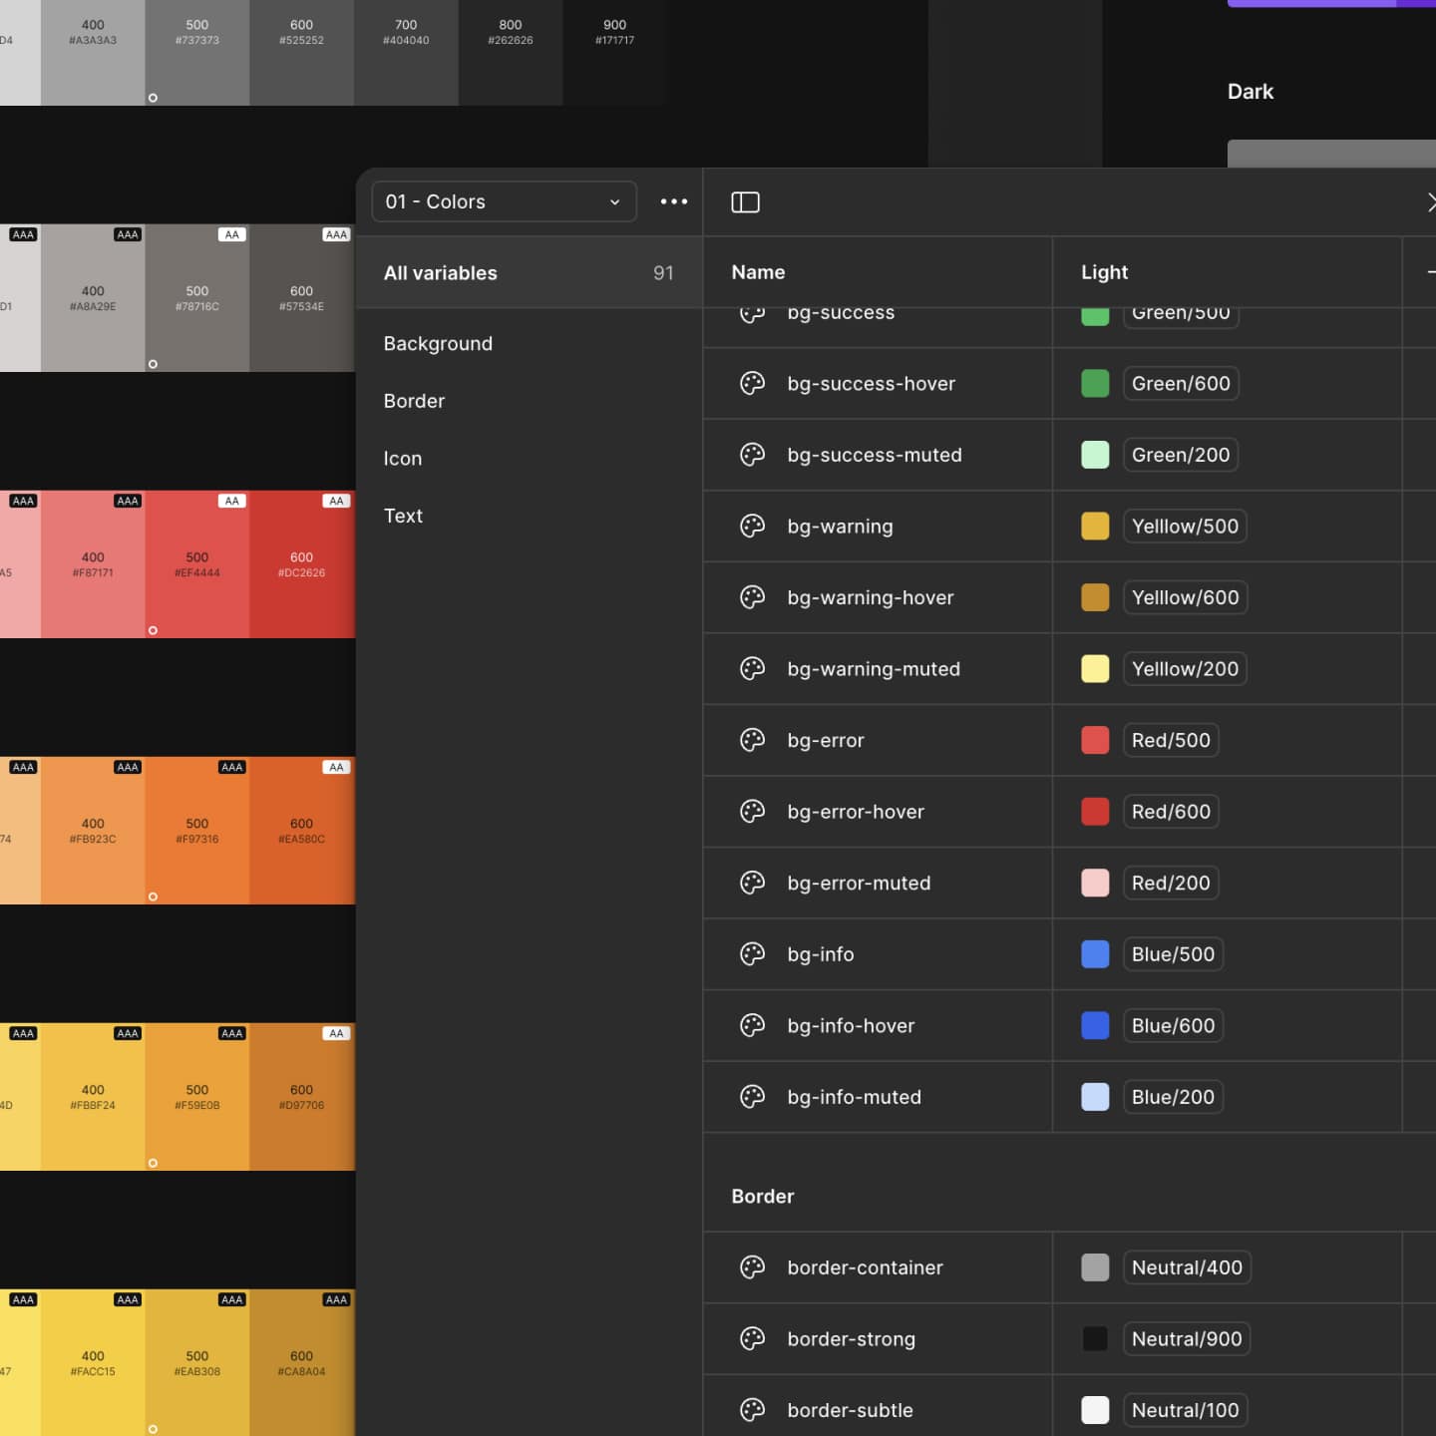Click palette icon beside bg-info-muted

(x=752, y=1097)
